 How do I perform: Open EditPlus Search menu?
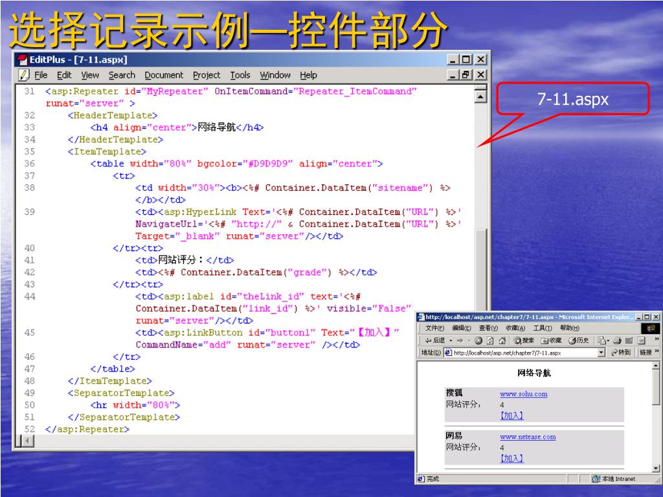[122, 75]
